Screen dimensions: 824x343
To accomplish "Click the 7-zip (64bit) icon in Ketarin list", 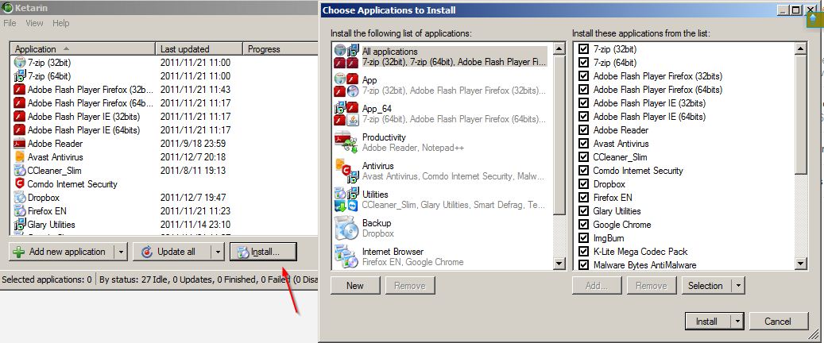I will (19, 76).
